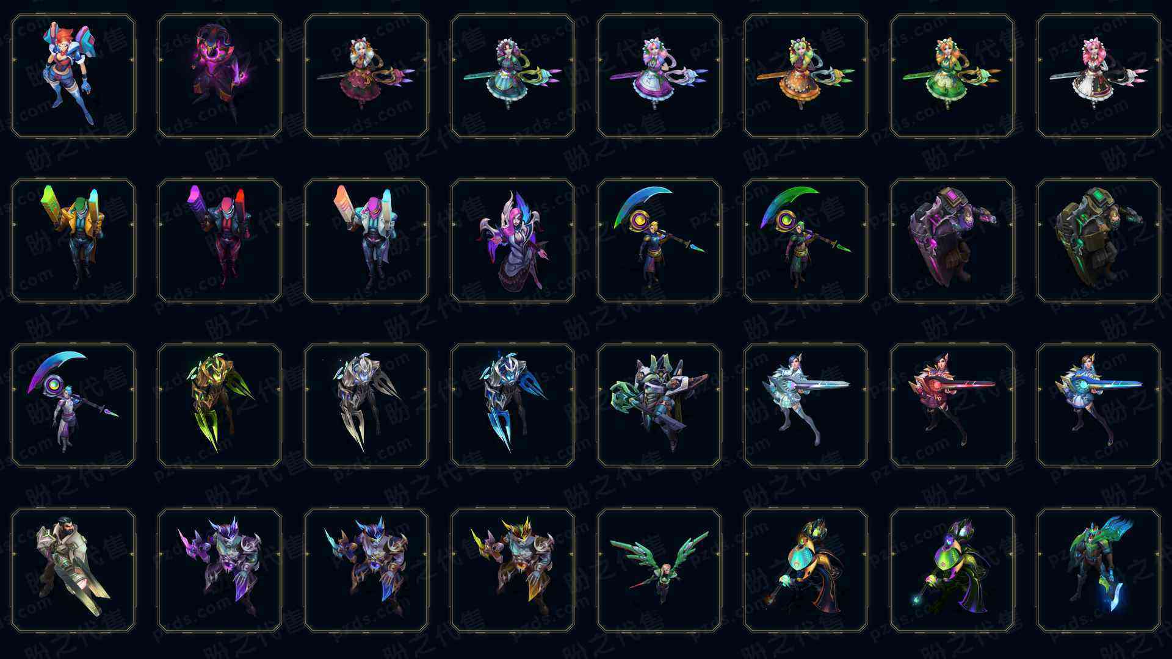Select the green winged flying character
This screenshot has width=1172, height=659.
tap(659, 570)
